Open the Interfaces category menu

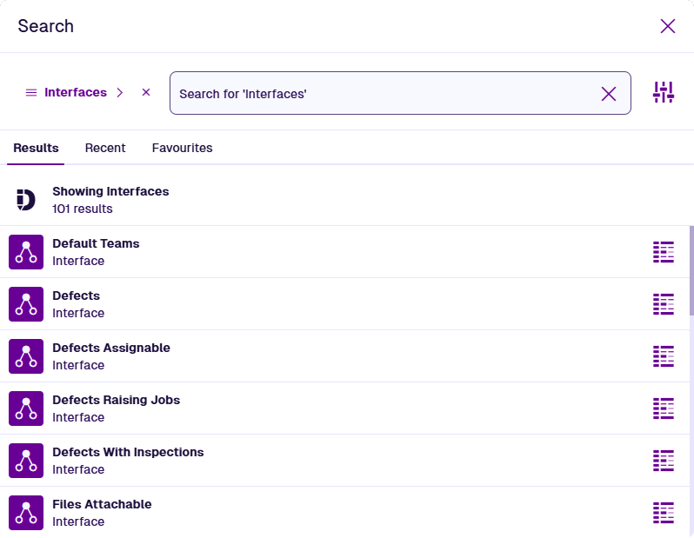[x=66, y=92]
